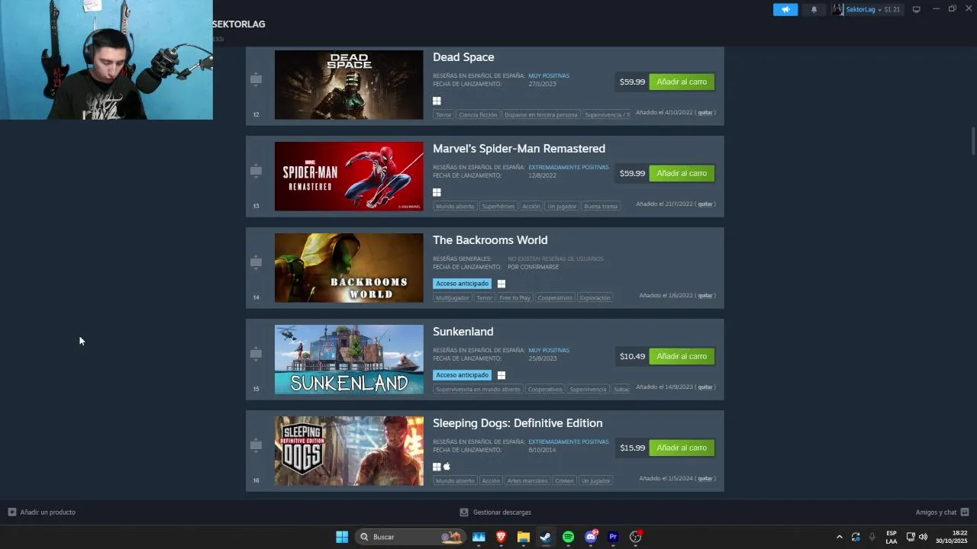
Task: Select the Multijugador tag under Backrooms World
Action: click(x=453, y=297)
